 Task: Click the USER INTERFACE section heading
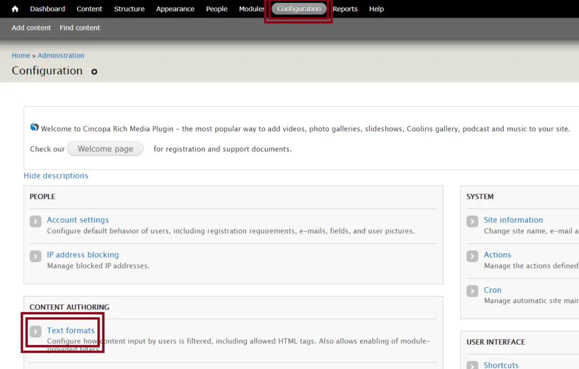(x=495, y=342)
